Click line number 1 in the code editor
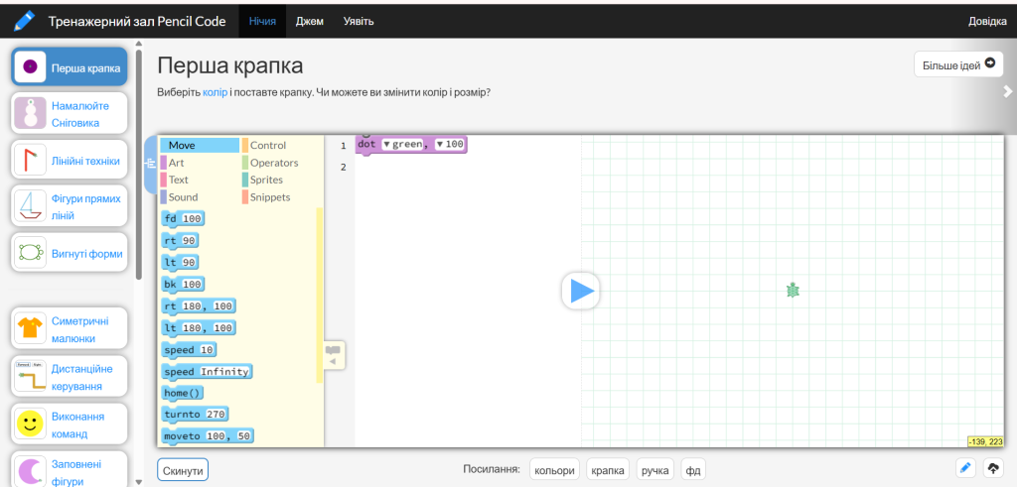The height and width of the screenshot is (487, 1017). pos(344,146)
